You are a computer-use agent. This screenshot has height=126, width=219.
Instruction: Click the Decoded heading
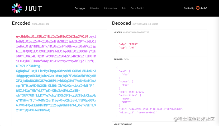[x=122, y=23]
